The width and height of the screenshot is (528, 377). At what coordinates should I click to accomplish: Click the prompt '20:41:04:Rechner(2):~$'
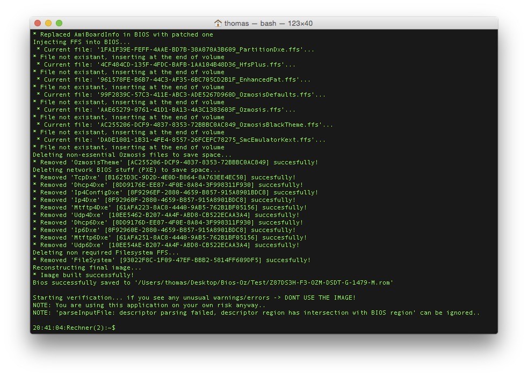click(74, 328)
